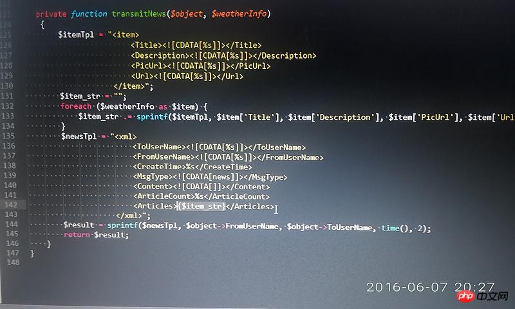Click the foreach keyword
This screenshot has height=309, width=515.
click(76, 106)
